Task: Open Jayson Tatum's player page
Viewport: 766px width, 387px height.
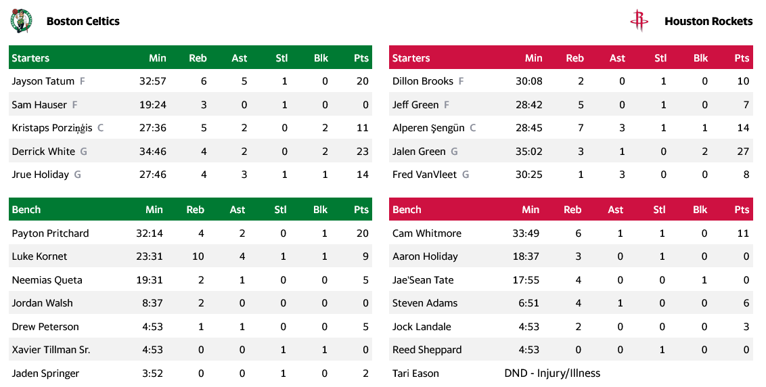Action: pyautogui.click(x=43, y=81)
